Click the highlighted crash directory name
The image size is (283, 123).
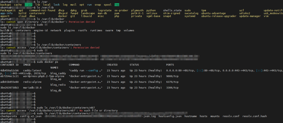28,5
